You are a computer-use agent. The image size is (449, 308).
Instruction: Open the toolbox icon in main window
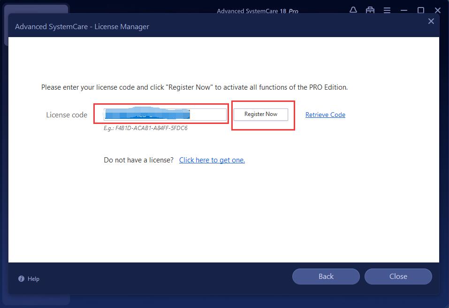370,10
